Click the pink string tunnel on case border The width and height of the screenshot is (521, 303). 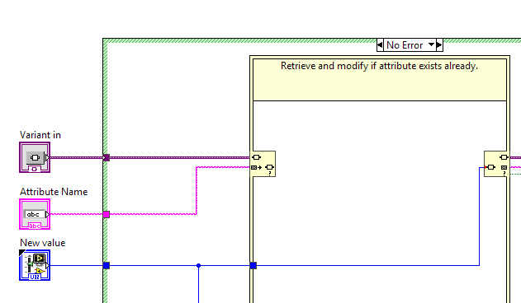coord(107,214)
